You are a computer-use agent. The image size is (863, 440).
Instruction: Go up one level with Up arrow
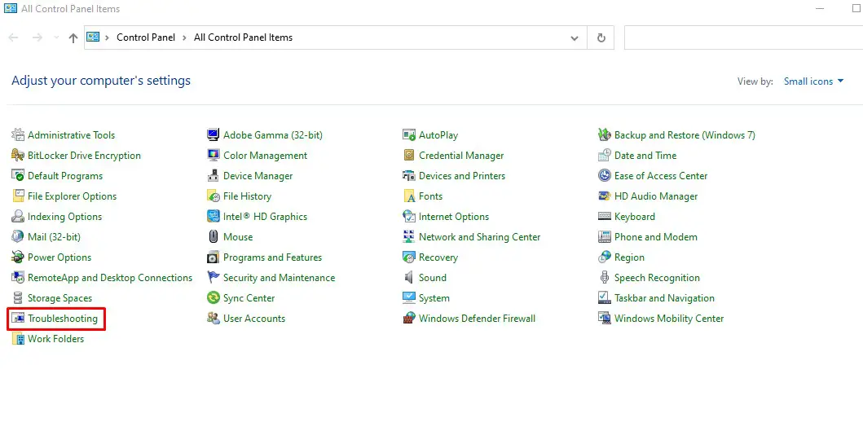click(73, 37)
